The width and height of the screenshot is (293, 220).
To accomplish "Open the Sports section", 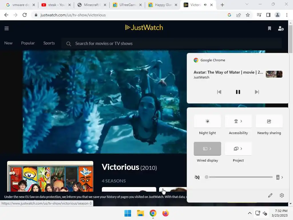I will coord(49,43).
